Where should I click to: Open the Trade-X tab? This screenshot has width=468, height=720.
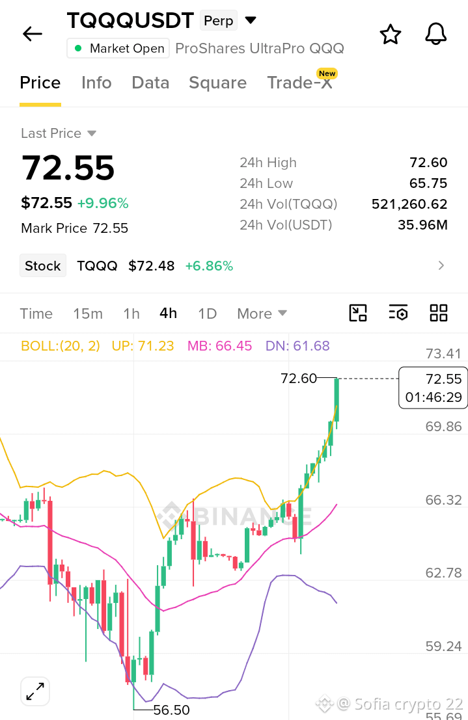299,83
